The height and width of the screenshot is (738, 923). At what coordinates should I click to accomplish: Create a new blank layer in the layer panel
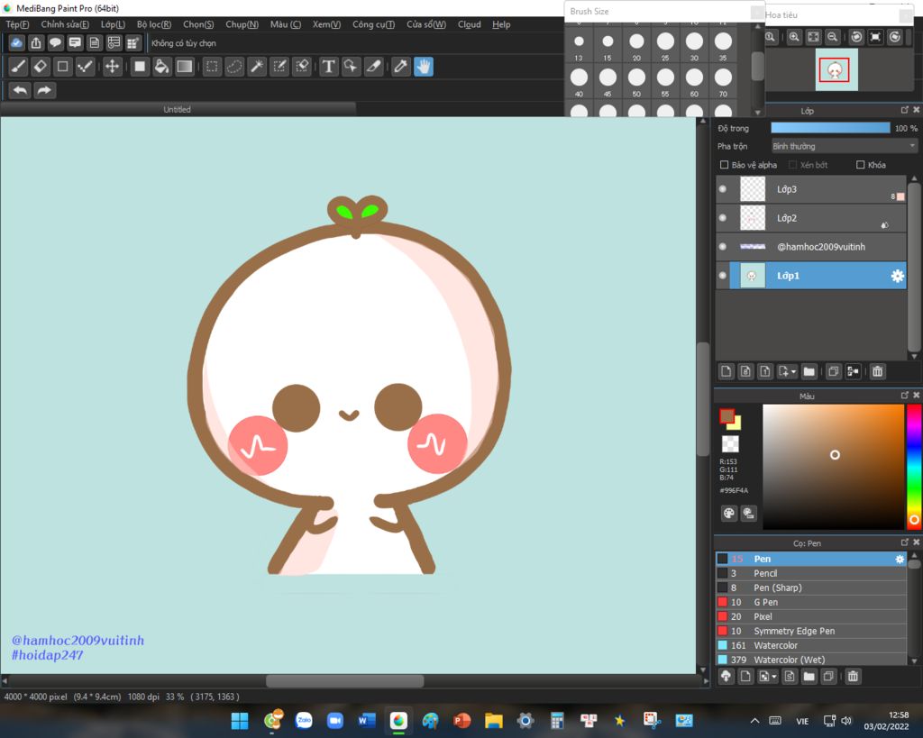click(x=727, y=371)
